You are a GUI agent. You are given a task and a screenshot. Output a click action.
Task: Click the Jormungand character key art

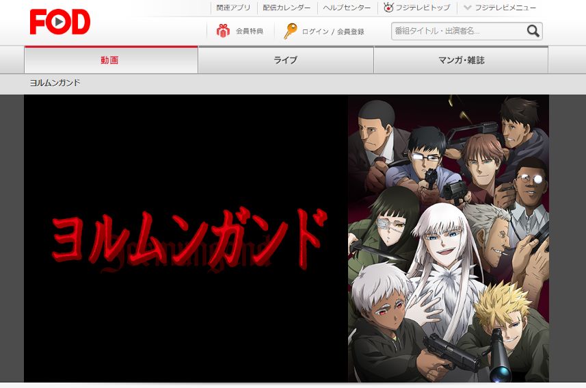coord(449,238)
